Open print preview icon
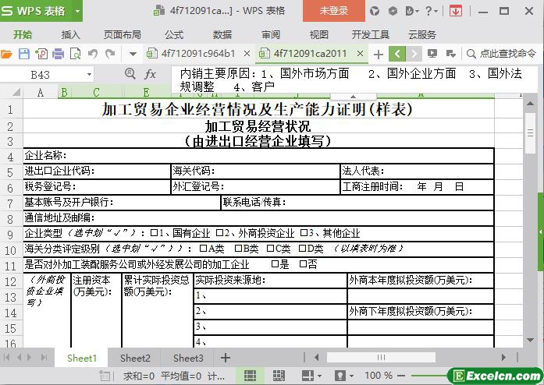544x385 pixels. click(75, 54)
